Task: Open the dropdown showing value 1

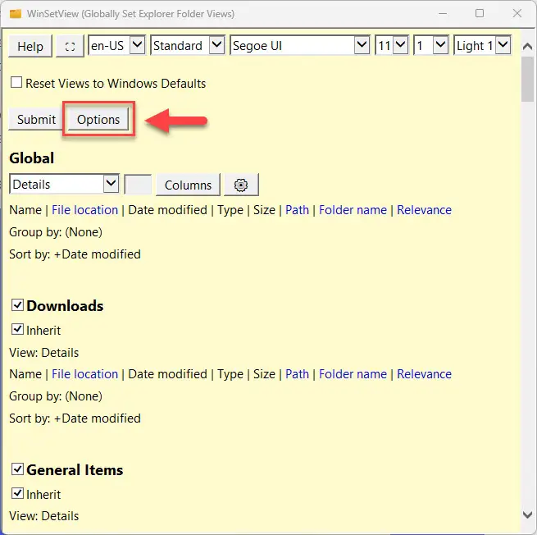Action: coord(431,45)
